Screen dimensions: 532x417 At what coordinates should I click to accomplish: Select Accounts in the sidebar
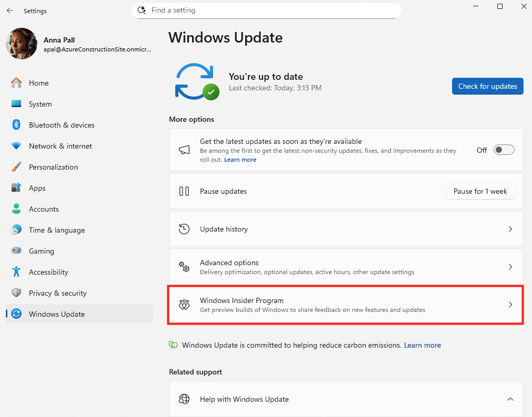(44, 209)
